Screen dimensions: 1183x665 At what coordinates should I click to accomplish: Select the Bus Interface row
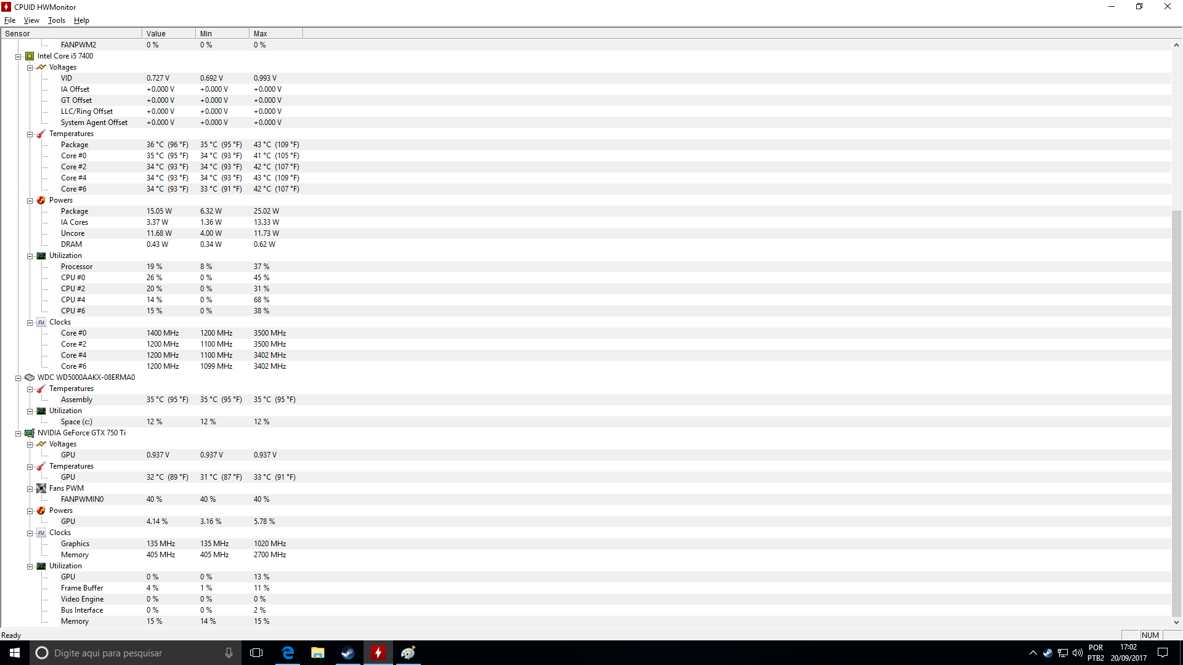tap(585, 610)
